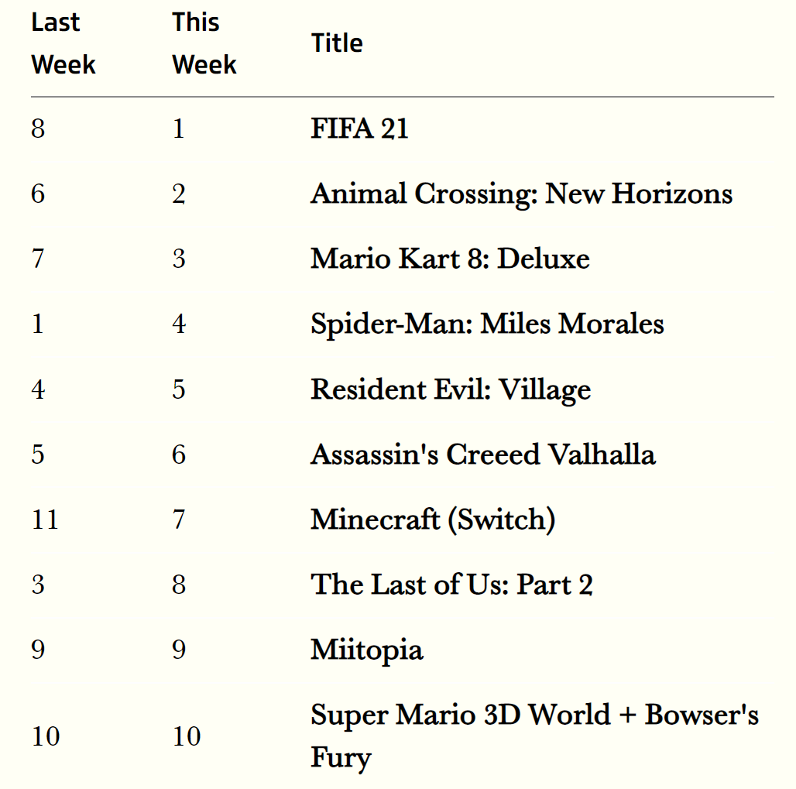
Task: Select The Last of Us: Part 2
Action: click(x=451, y=585)
